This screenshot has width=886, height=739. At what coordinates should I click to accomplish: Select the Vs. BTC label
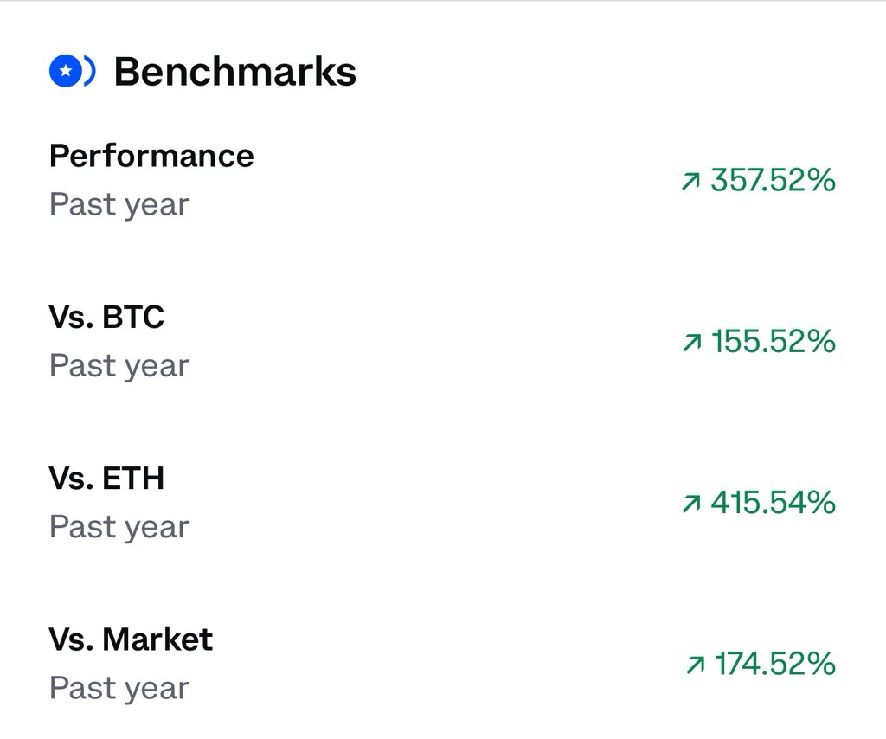point(106,317)
